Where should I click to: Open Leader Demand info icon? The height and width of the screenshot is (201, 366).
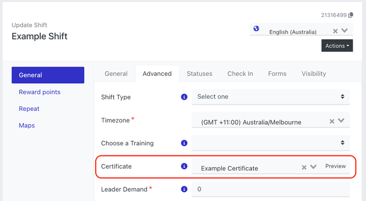point(184,189)
